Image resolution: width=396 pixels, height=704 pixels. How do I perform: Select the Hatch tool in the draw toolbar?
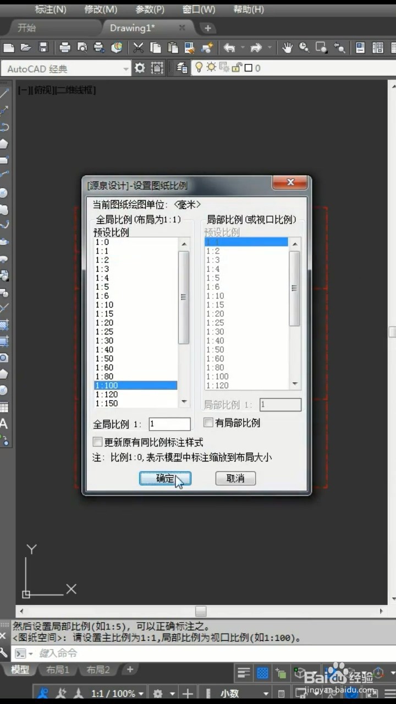(4, 326)
